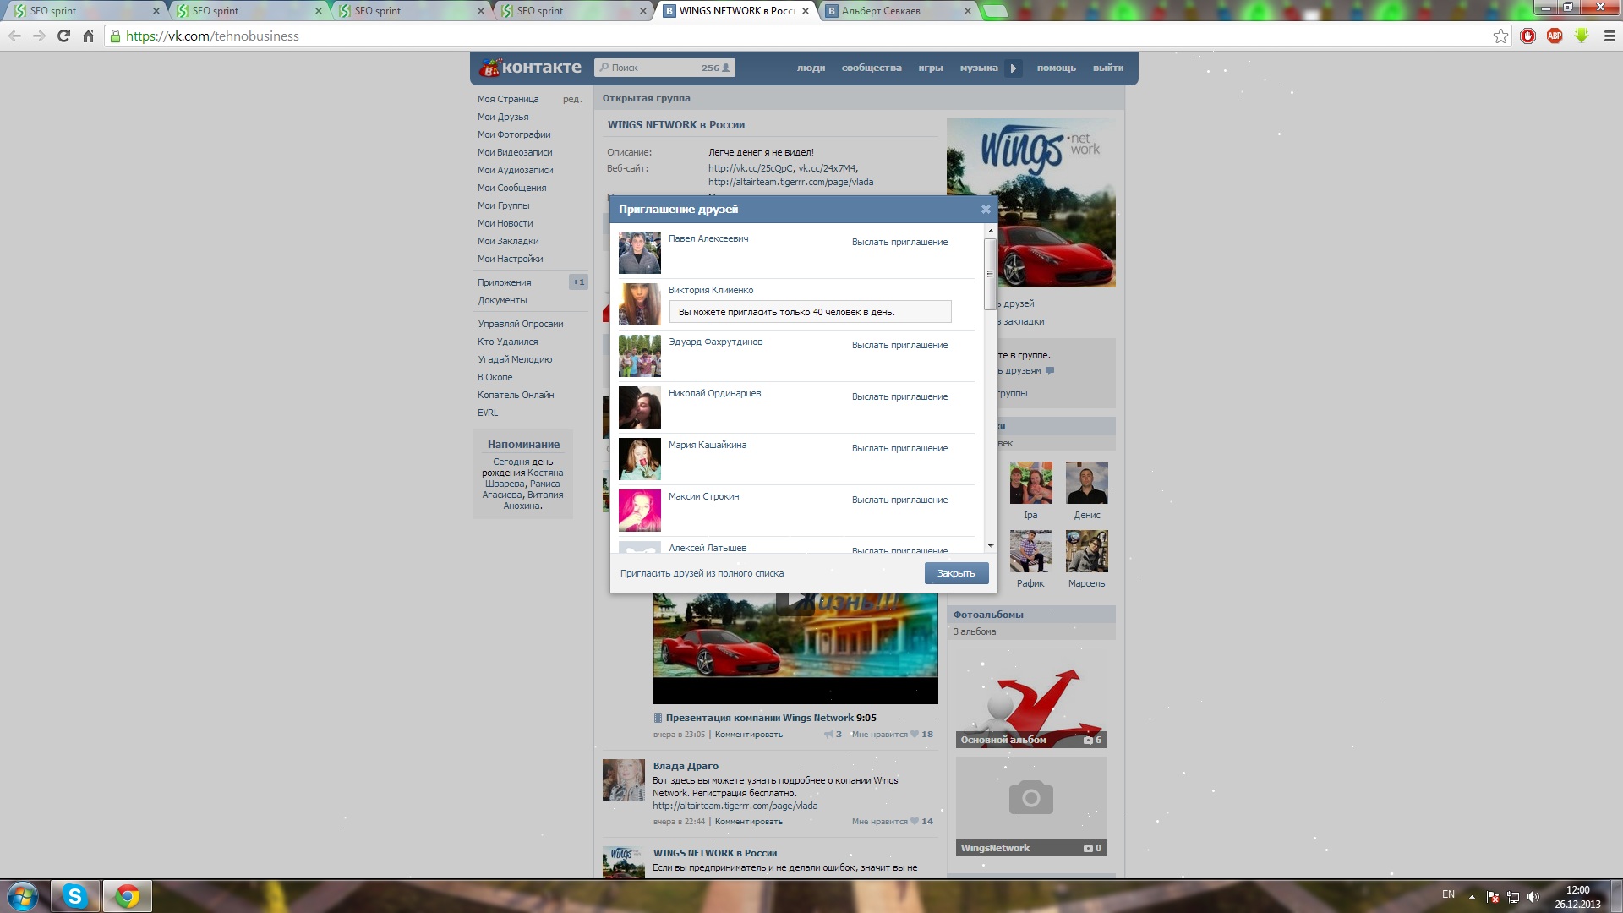
Task: Close the invite friends dialog with X
Action: pyautogui.click(x=986, y=210)
